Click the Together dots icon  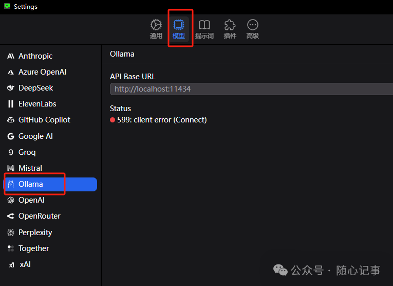(x=10, y=248)
